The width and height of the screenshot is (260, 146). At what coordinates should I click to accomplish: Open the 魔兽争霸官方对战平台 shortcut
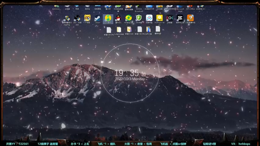pos(67,20)
